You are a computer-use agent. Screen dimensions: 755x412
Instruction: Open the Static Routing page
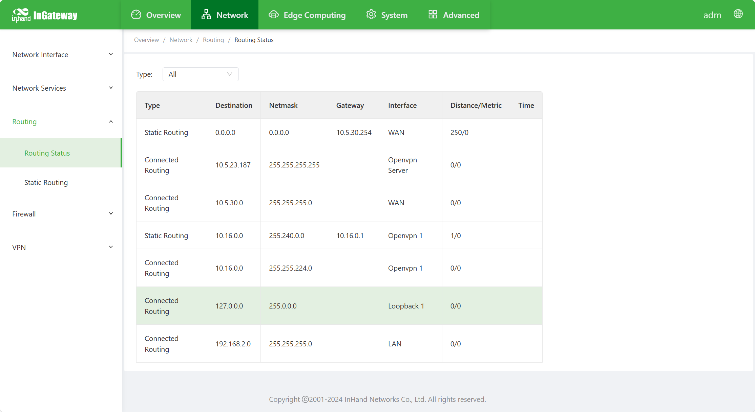[x=46, y=183]
